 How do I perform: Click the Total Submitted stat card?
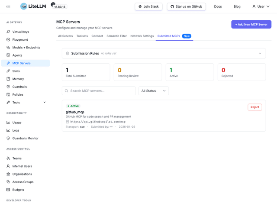pyautogui.click(x=86, y=72)
